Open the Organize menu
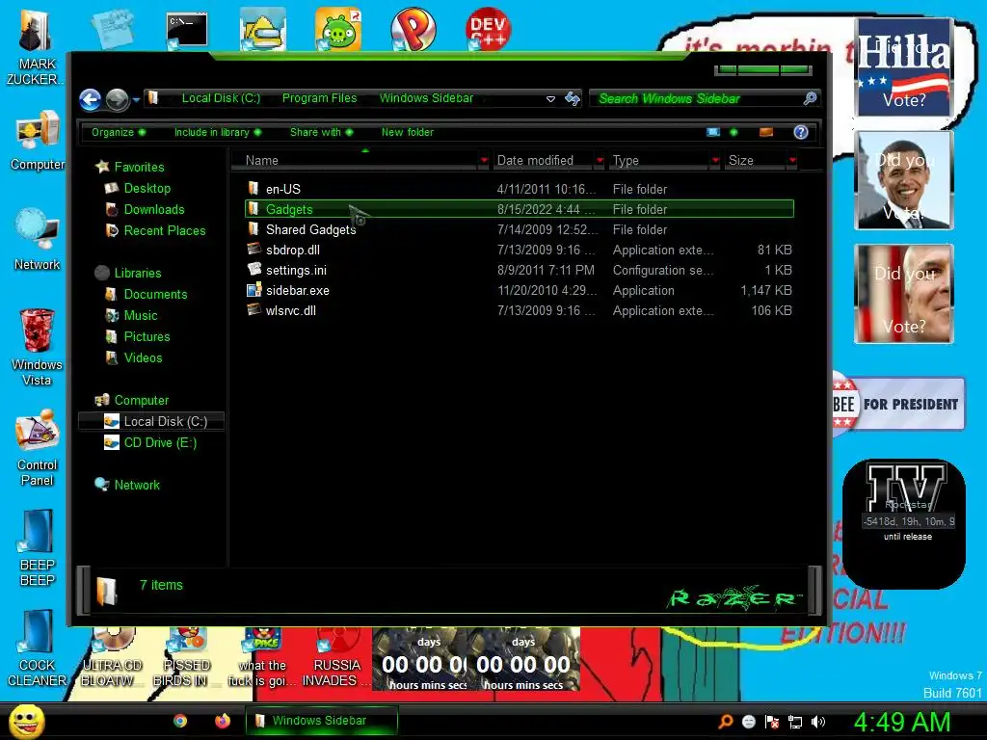987x740 pixels. pyautogui.click(x=119, y=132)
